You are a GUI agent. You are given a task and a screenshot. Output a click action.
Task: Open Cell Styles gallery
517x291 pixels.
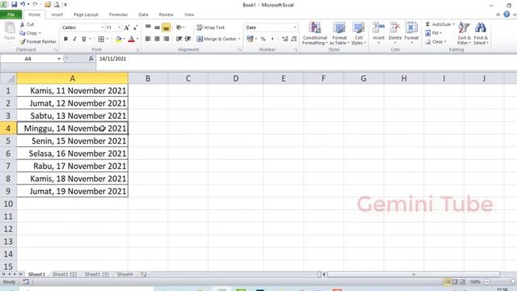[359, 34]
